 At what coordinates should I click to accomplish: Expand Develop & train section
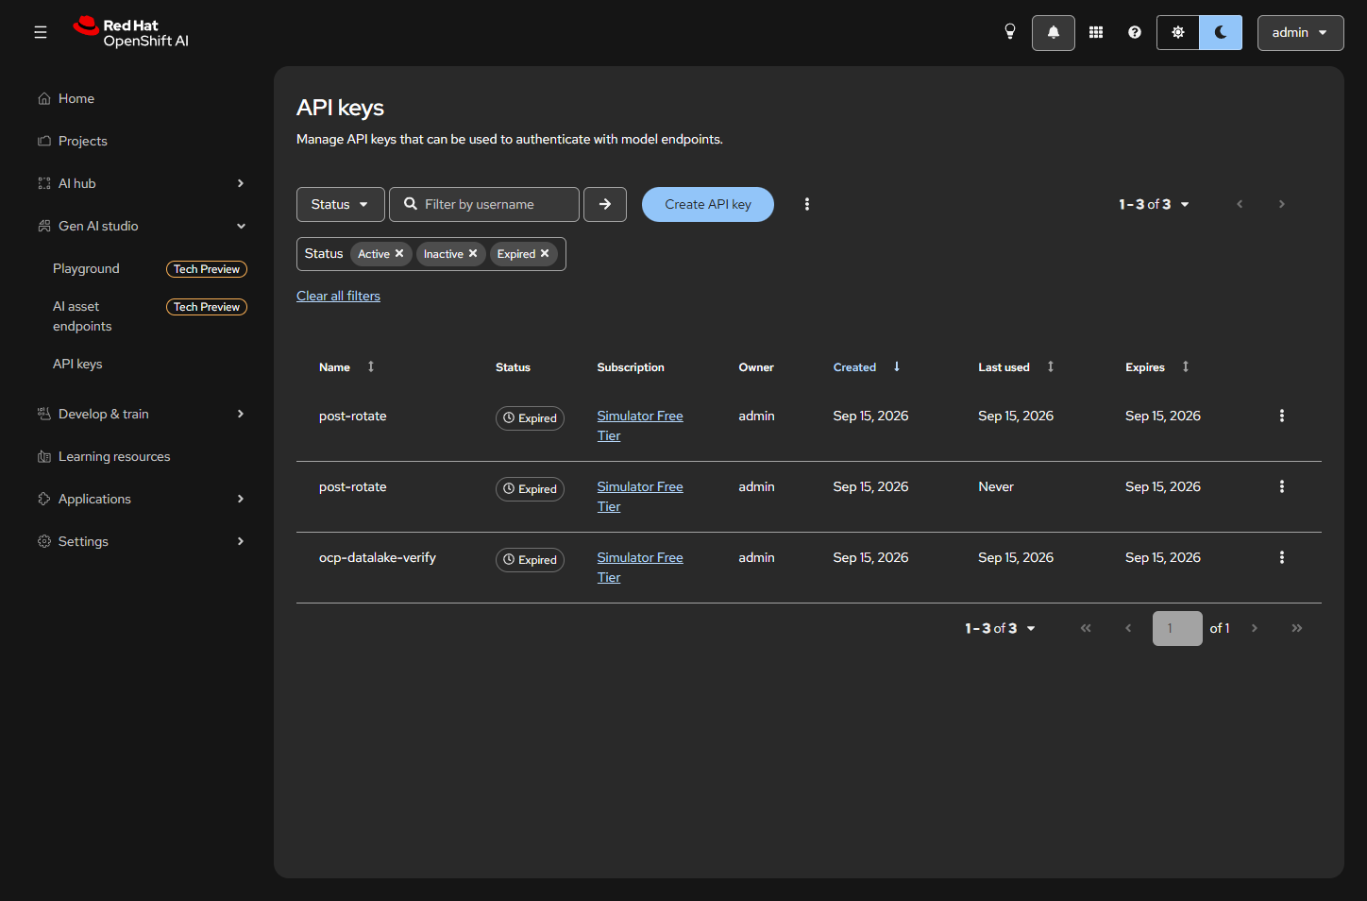click(x=141, y=414)
